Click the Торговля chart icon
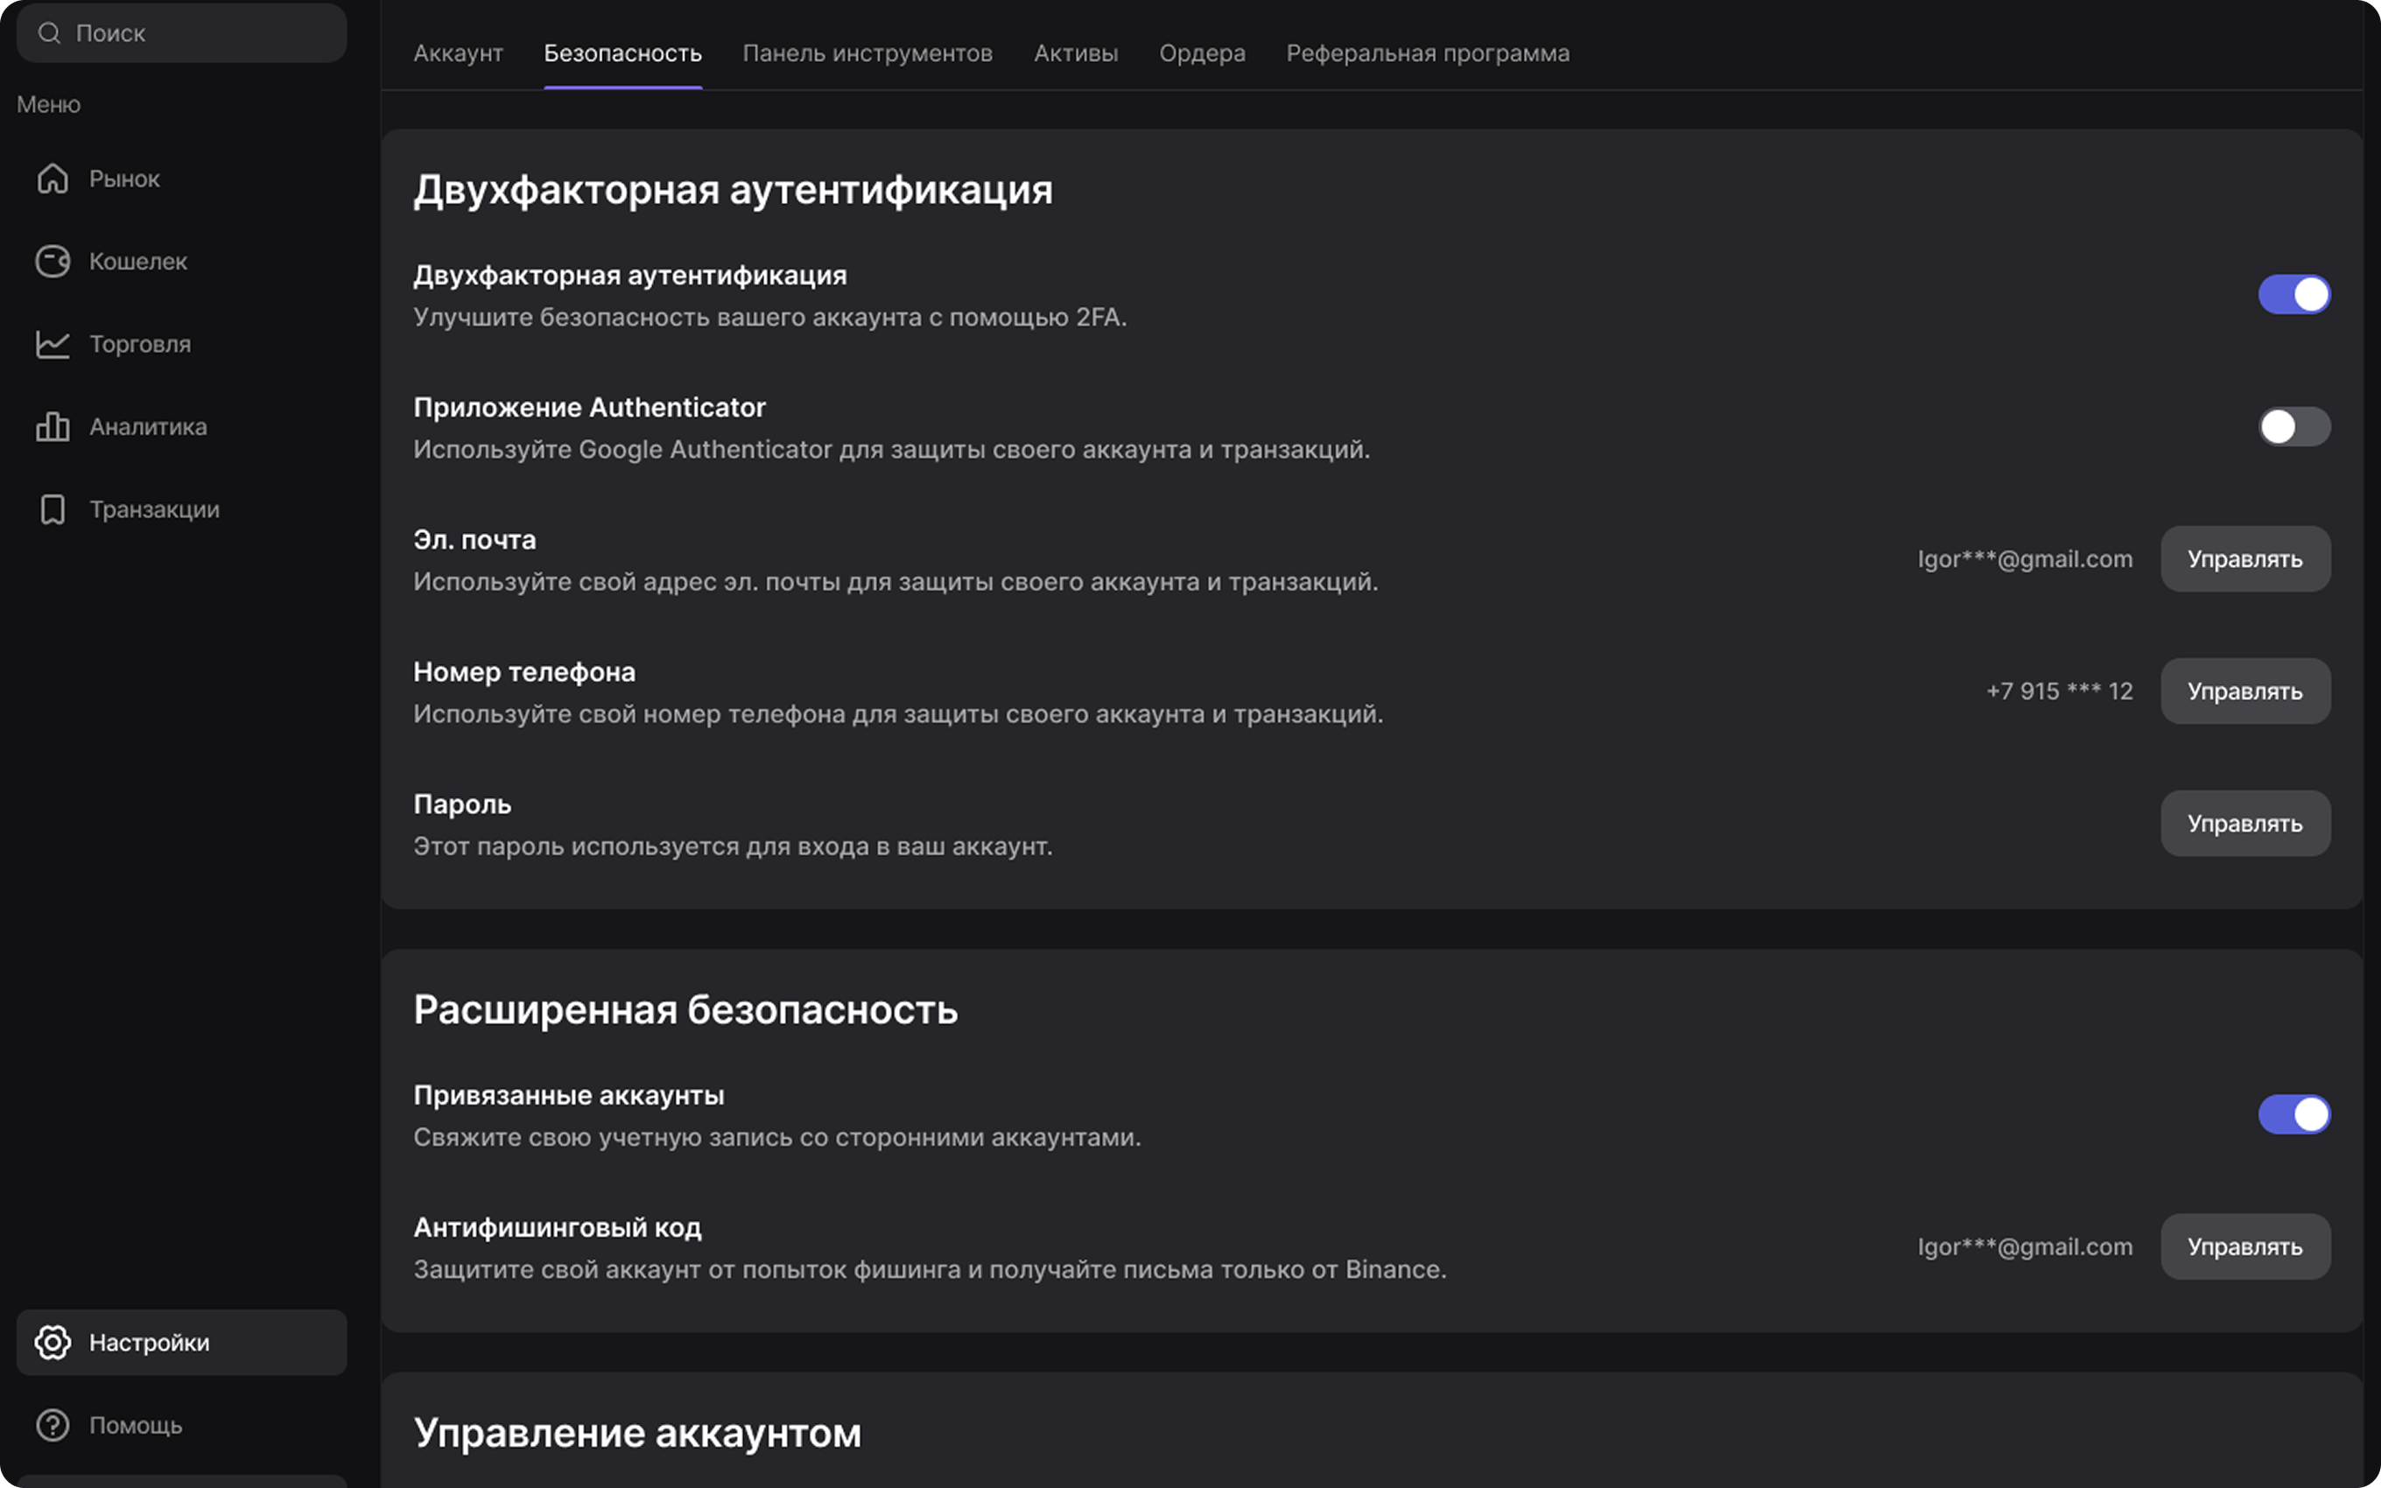2381x1488 pixels. [x=53, y=343]
